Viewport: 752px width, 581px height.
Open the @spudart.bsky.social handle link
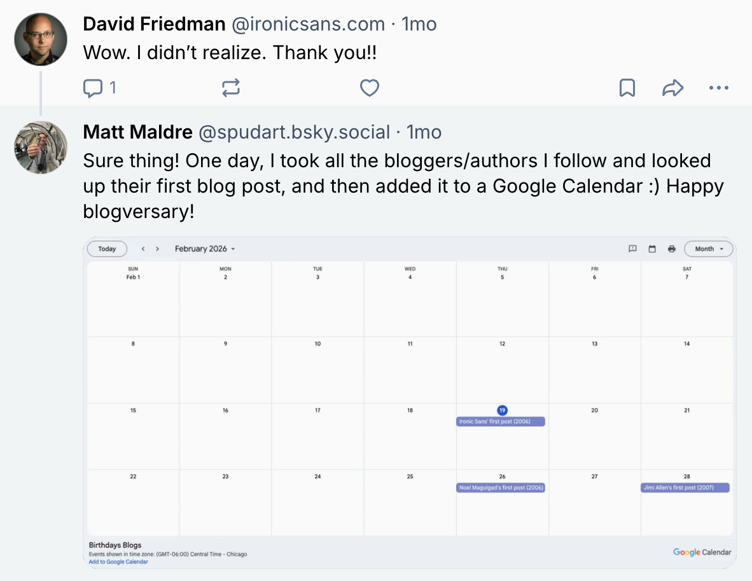point(295,132)
